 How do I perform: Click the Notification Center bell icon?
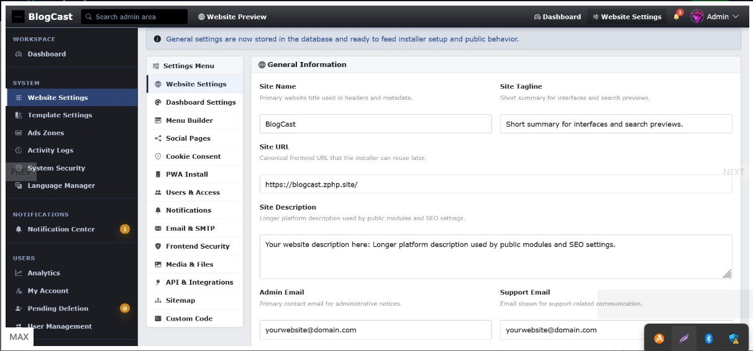[19, 229]
